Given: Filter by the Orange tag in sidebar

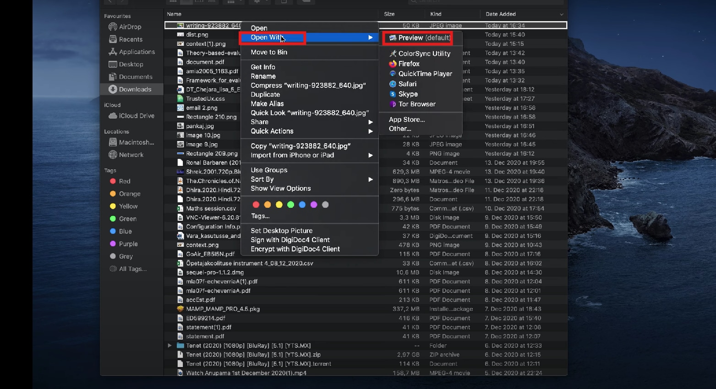Looking at the screenshot, I should tap(125, 194).
